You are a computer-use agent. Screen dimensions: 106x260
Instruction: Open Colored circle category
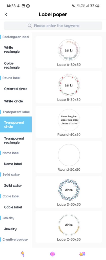click(x=16, y=89)
